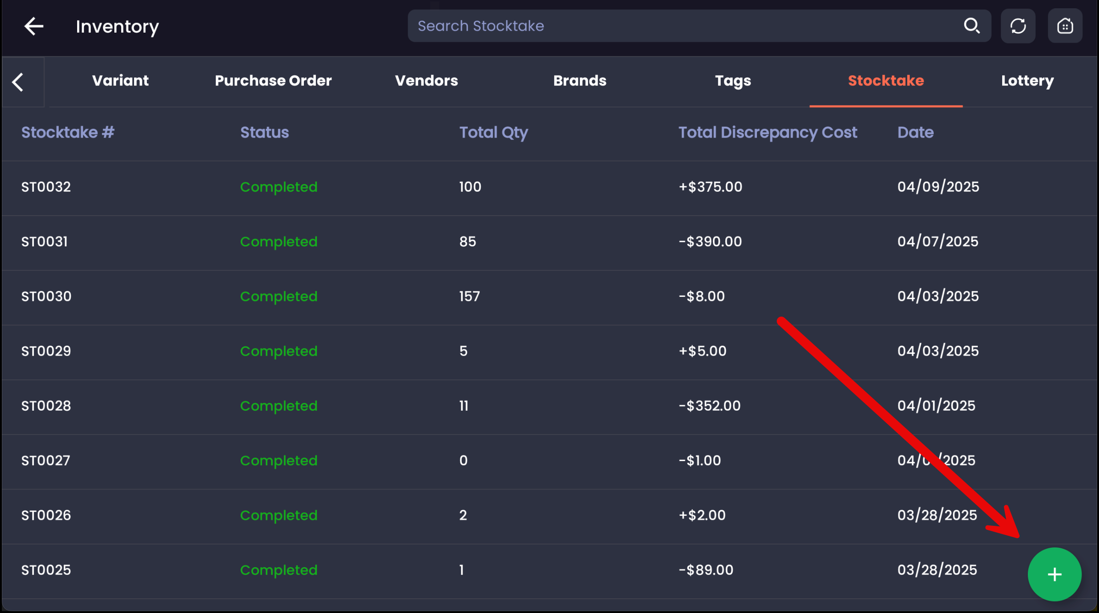Open stocktake ST0031 entry
This screenshot has width=1099, height=613.
tap(45, 241)
